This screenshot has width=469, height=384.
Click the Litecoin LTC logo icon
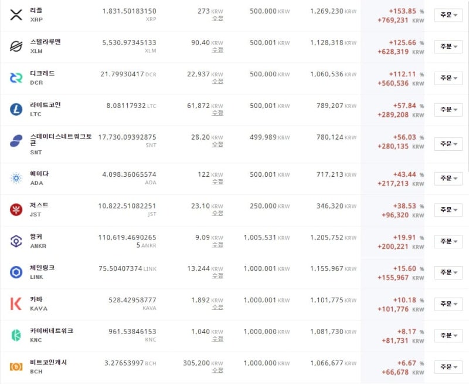coord(16,109)
